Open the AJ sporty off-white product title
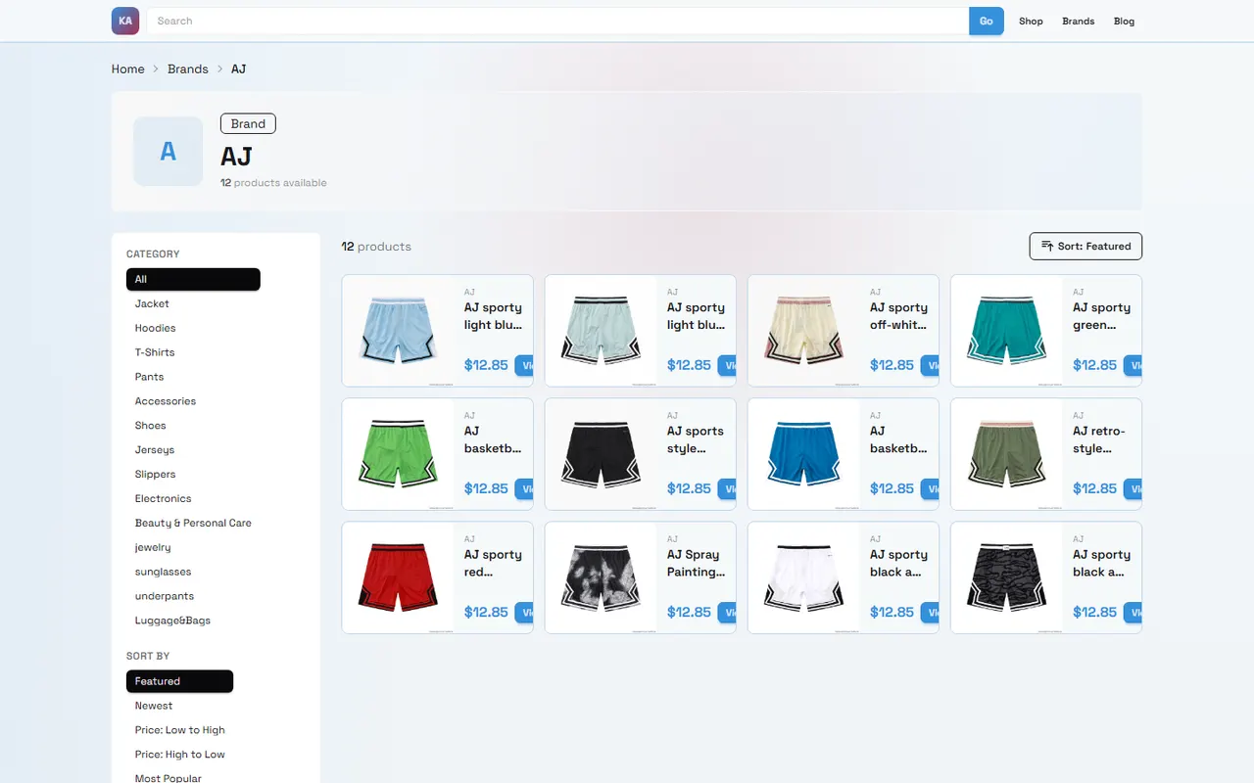The height and width of the screenshot is (783, 1254). (898, 316)
